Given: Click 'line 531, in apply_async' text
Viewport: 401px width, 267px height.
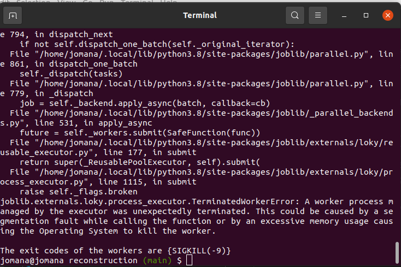Looking at the screenshot, I should tap(93, 123).
